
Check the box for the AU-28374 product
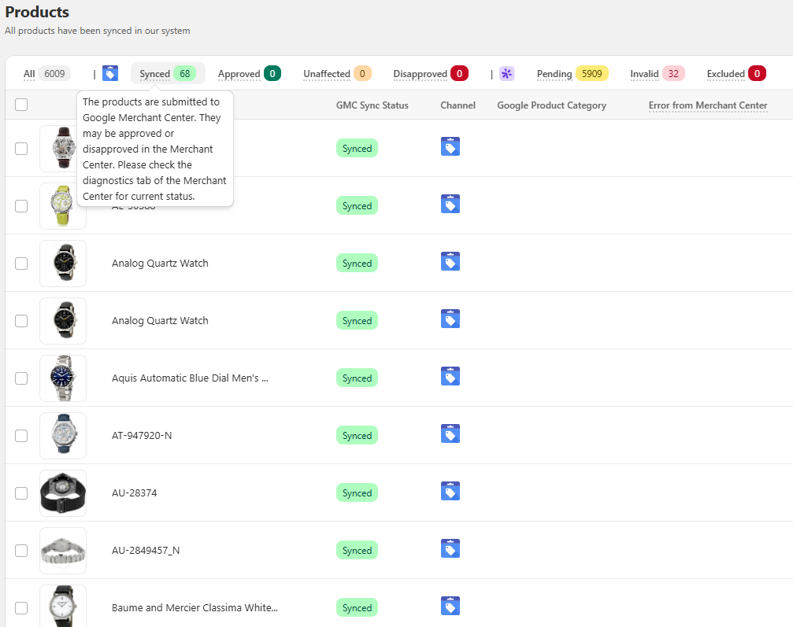click(x=21, y=493)
